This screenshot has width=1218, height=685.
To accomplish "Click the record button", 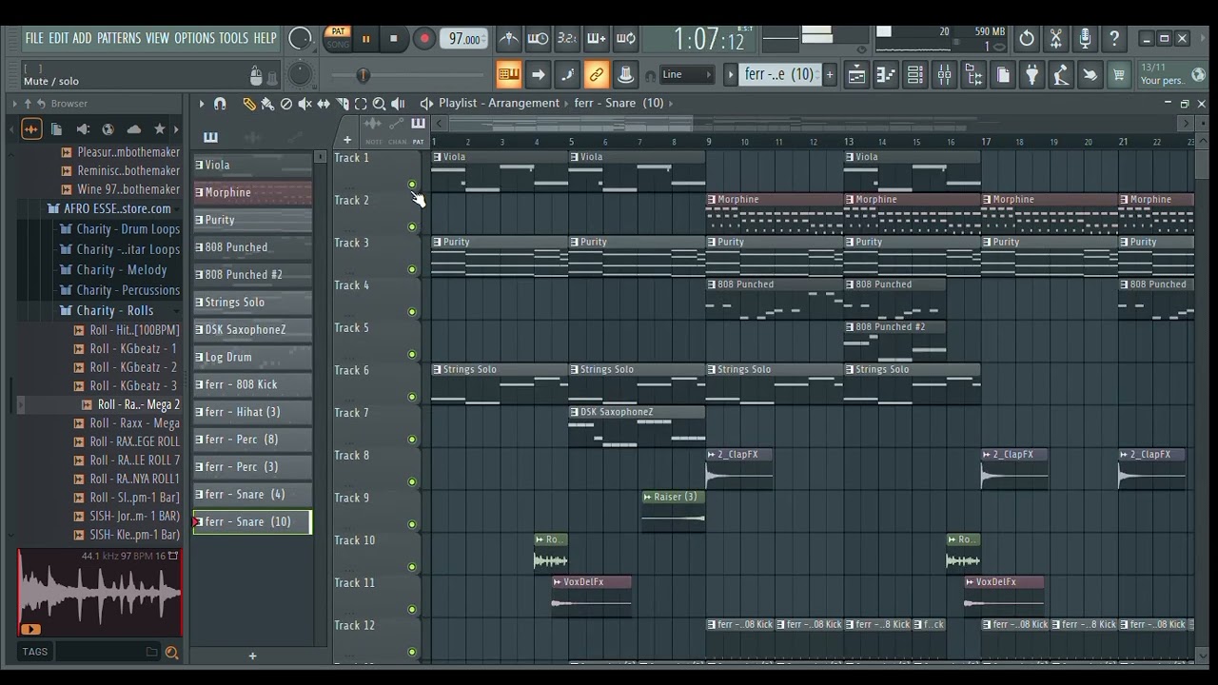I will pyautogui.click(x=424, y=39).
